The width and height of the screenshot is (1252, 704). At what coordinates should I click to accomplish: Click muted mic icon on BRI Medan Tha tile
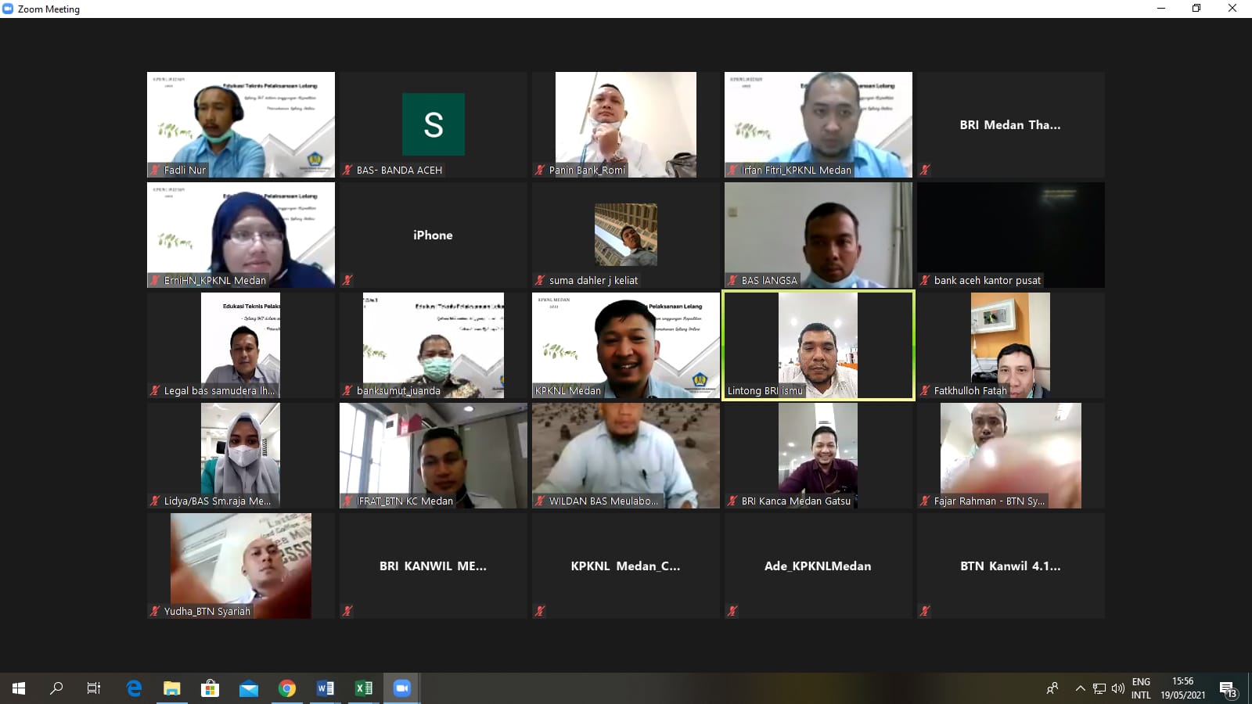click(x=925, y=170)
